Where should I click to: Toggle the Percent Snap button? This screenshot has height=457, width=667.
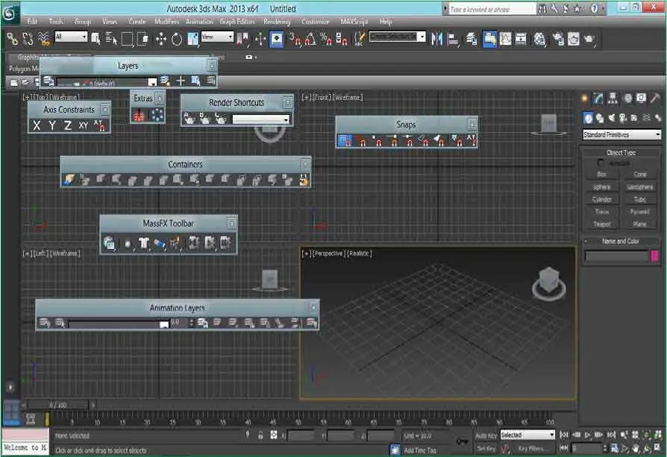326,39
